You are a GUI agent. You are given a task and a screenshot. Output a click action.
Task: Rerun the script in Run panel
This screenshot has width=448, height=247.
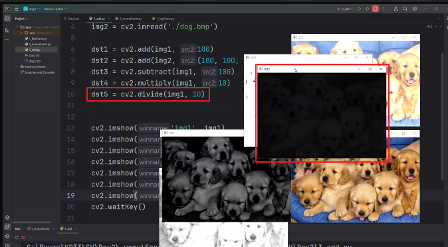pyautogui.click(x=17, y=237)
